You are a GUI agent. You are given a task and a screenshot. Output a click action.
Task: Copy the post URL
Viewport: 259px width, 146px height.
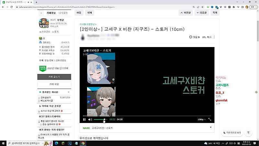pyautogui.click(x=207, y=37)
